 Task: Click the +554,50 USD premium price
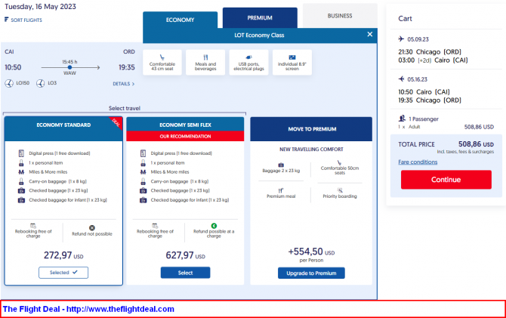[311, 252]
